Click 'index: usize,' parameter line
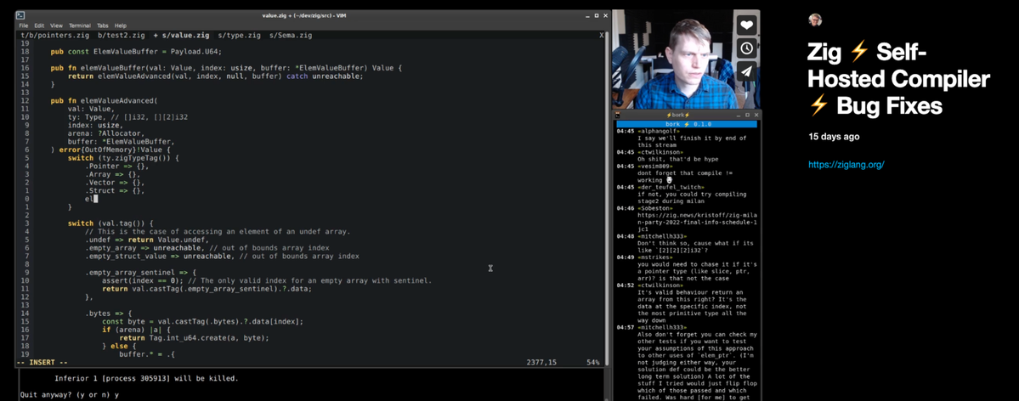The height and width of the screenshot is (401, 1019). (x=95, y=126)
